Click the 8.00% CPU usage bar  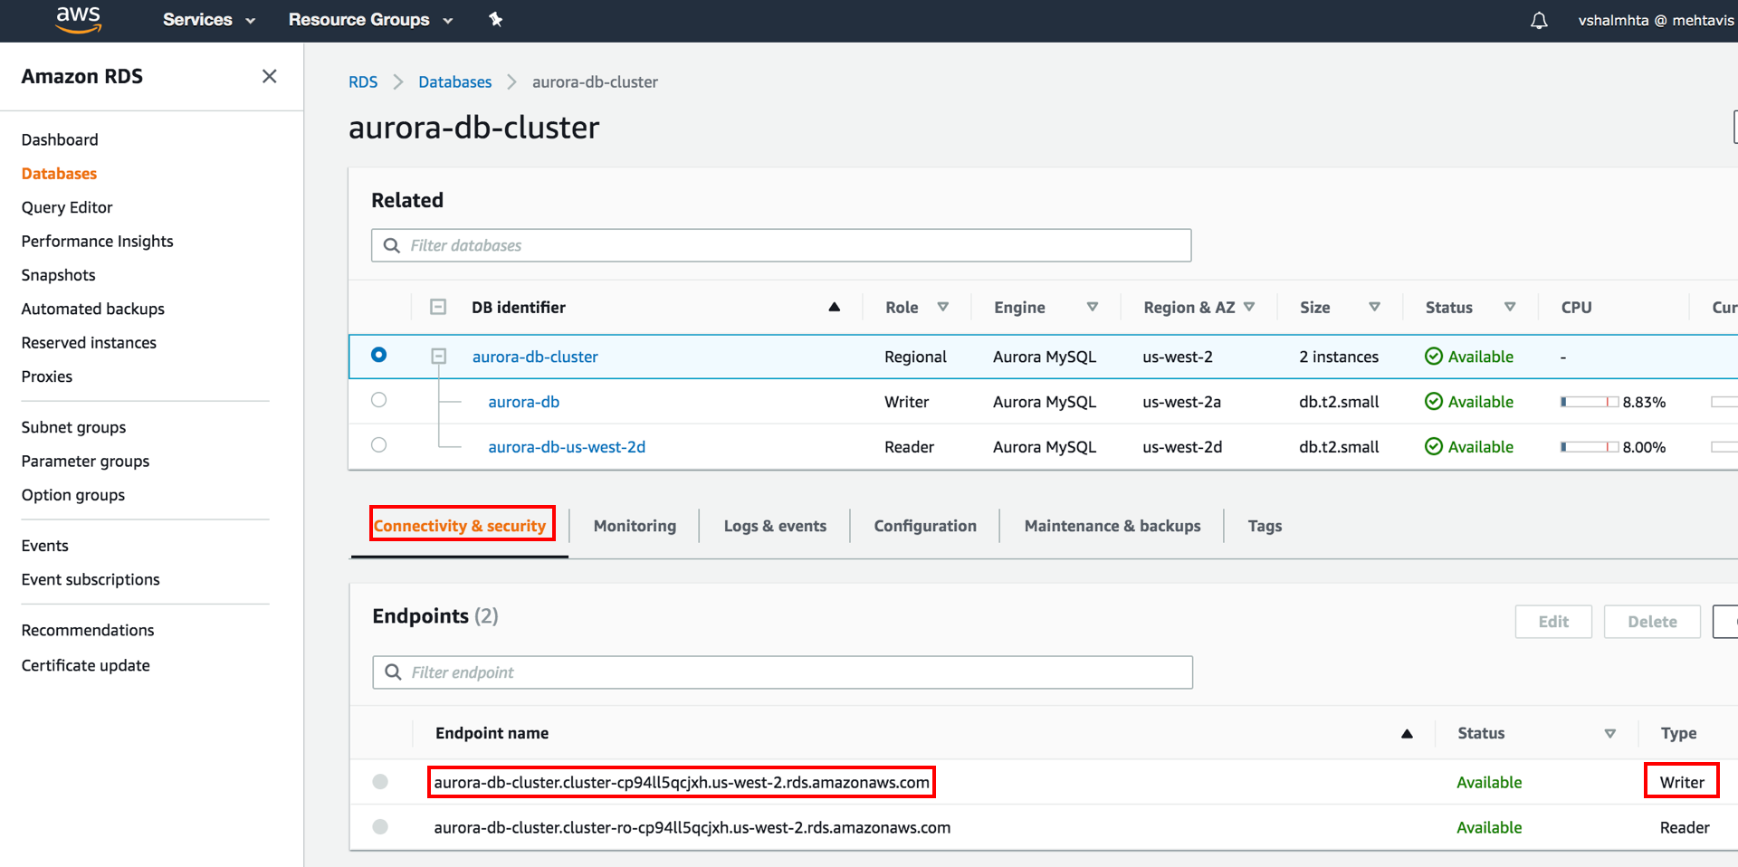click(x=1590, y=447)
